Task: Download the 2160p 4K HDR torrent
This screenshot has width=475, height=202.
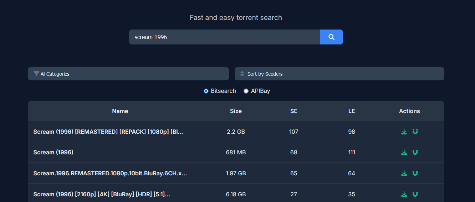Action: [404, 194]
